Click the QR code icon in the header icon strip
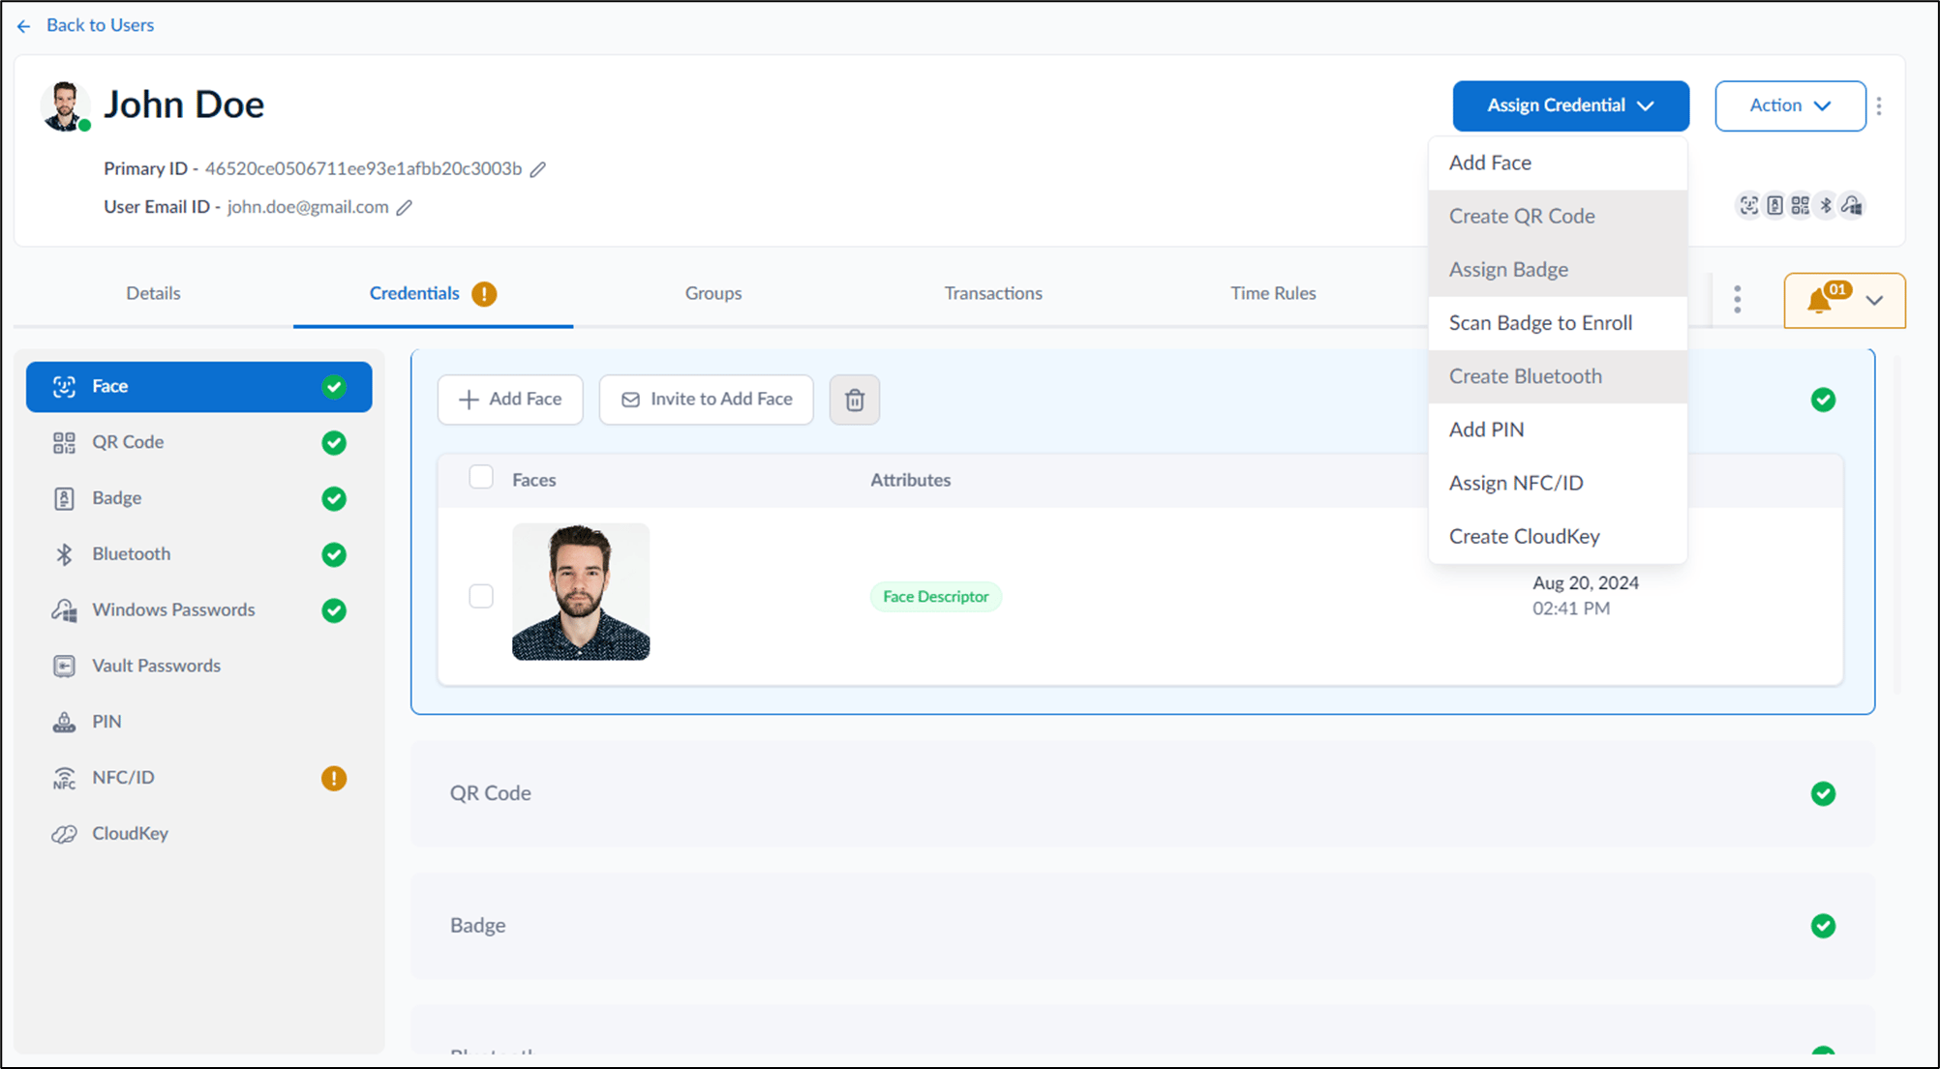The image size is (1940, 1069). tap(1800, 205)
